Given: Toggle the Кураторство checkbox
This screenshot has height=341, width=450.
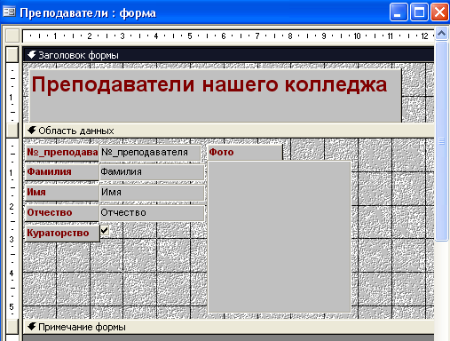Looking at the screenshot, I should tap(105, 230).
